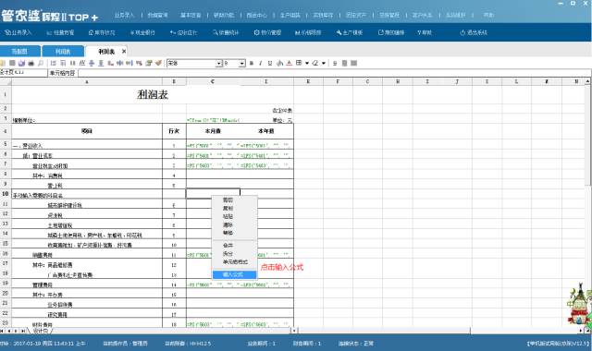Viewport: 592px width, 351px height.
Task: Switch to the first blue tab
Action: [x=19, y=52]
